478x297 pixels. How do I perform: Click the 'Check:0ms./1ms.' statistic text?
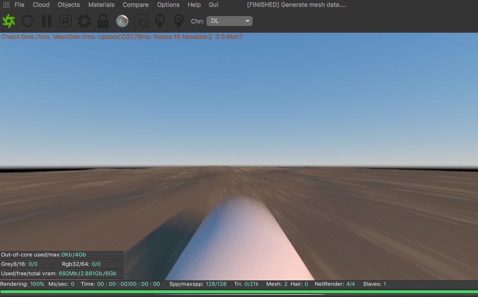pos(27,37)
